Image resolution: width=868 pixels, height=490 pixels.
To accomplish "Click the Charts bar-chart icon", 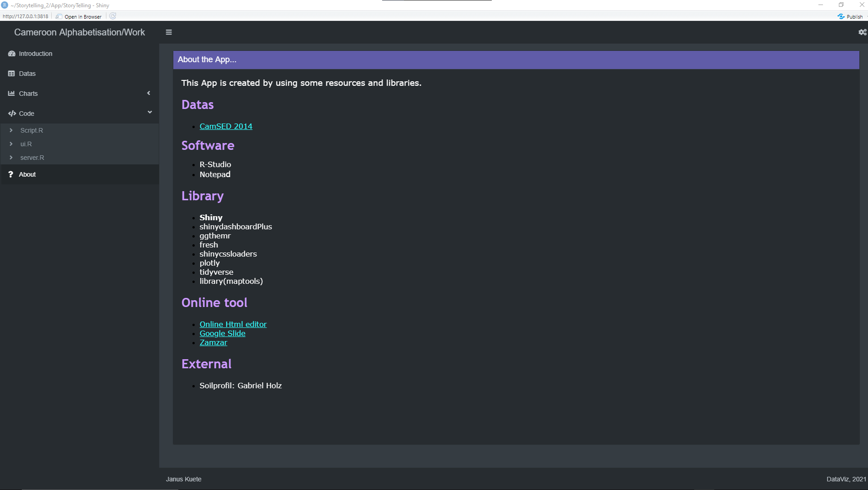I will pyautogui.click(x=12, y=93).
